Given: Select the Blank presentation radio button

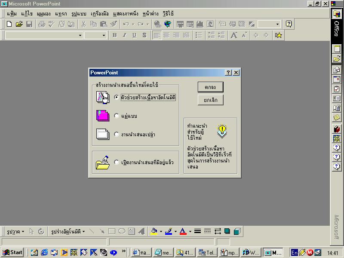Looking at the screenshot, I should pyautogui.click(x=117, y=134).
